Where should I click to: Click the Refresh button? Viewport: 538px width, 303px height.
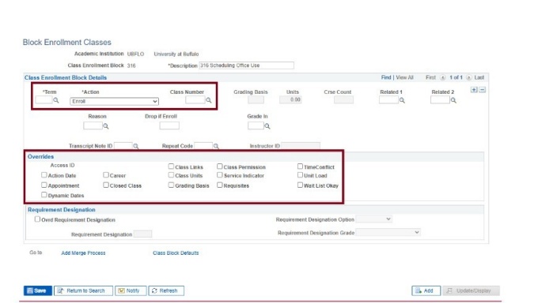pos(166,290)
